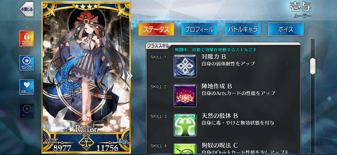Tap the 閉じる back arrow button
Screen dimensions: 337x155
[27, 9]
